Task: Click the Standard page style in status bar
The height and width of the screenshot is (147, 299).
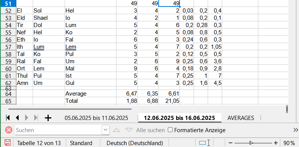Action: pos(81,143)
